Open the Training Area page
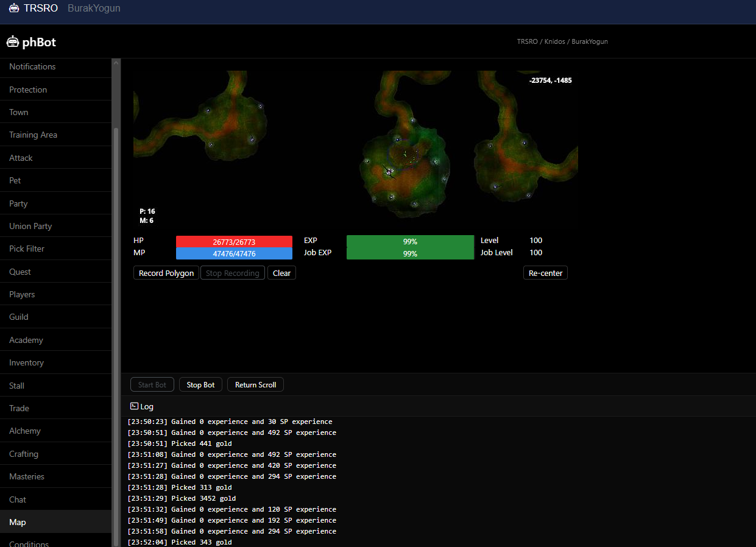Viewport: 756px width, 547px height. [x=33, y=135]
